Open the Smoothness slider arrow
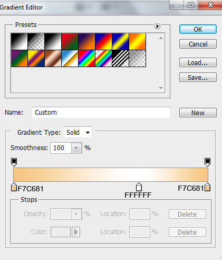This screenshot has height=260, width=222. point(76,148)
